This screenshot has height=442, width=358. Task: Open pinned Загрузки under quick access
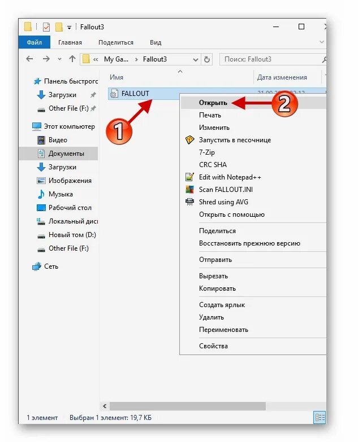(62, 95)
